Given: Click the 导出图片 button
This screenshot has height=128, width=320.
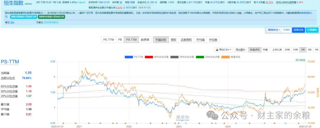Looking at the screenshot, I should [x=241, y=50].
